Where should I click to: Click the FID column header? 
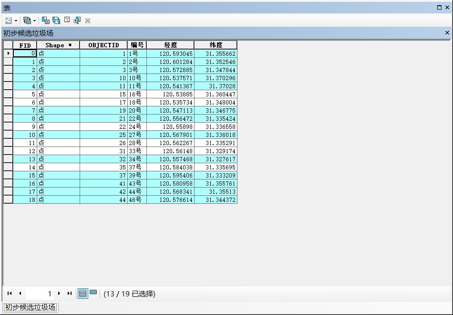pos(25,45)
